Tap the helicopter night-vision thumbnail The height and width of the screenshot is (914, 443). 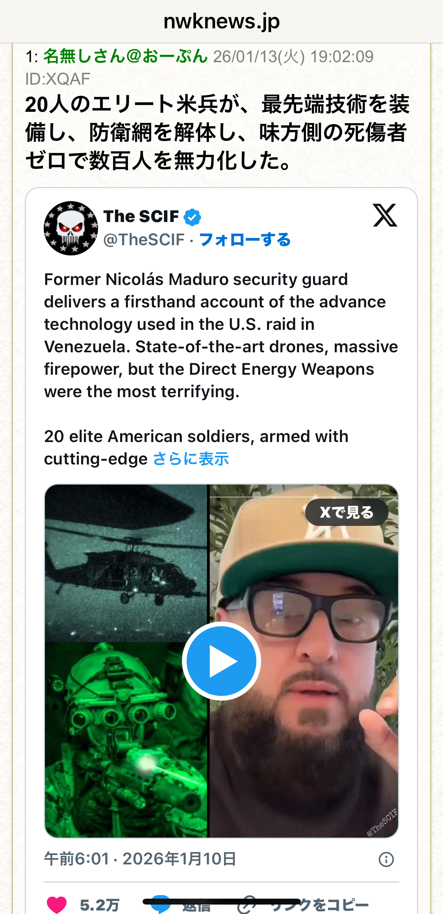126,563
